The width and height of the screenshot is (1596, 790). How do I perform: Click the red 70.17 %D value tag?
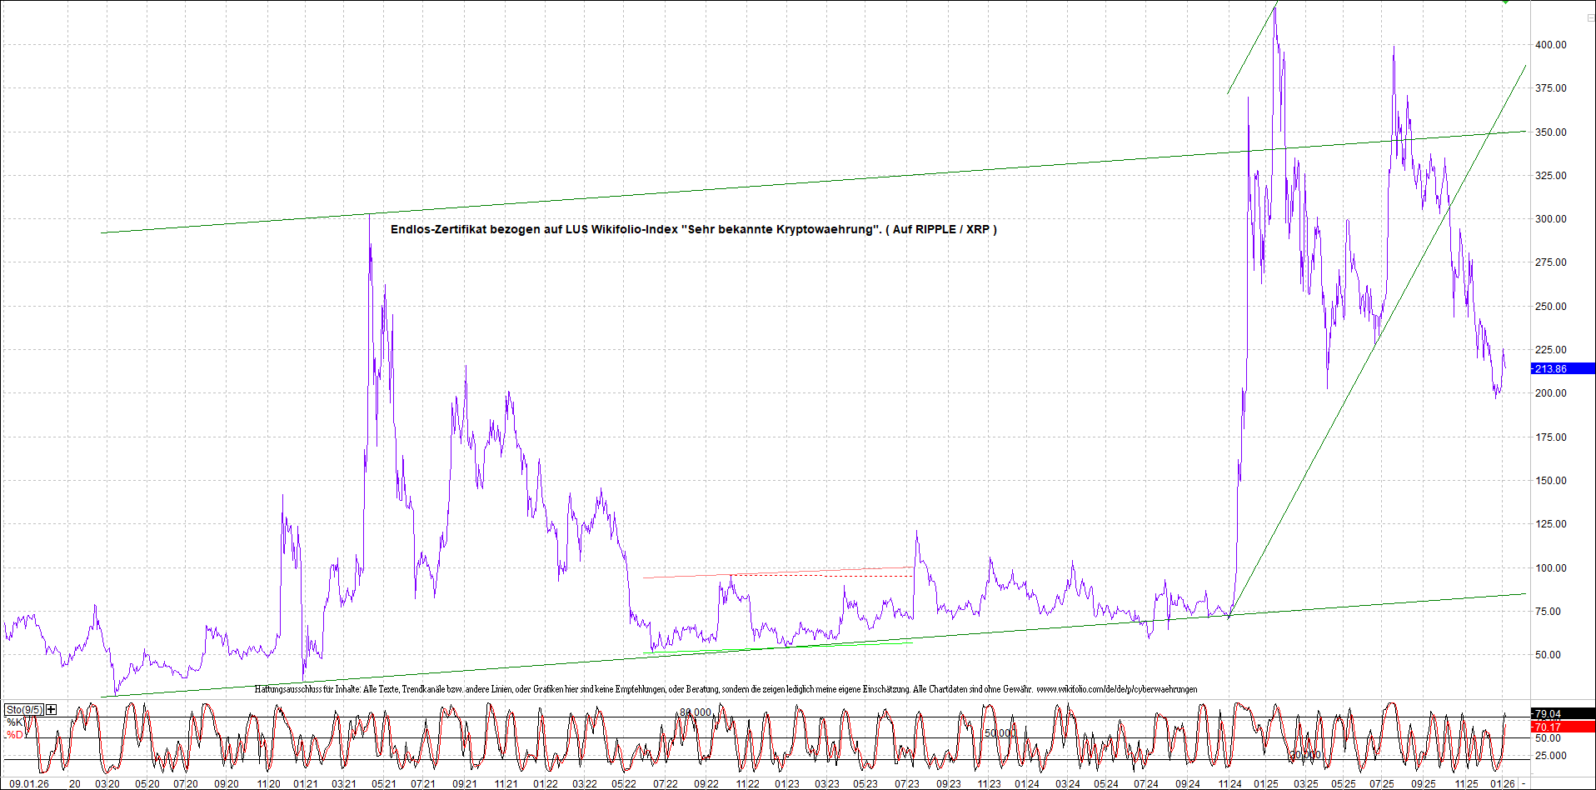(1562, 727)
